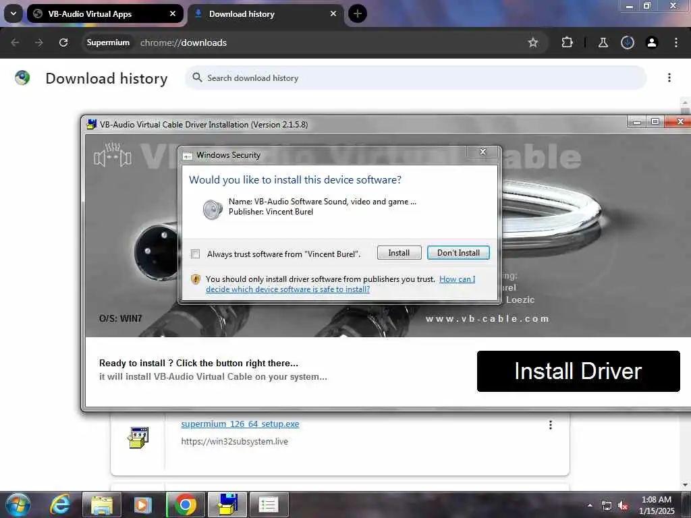691x518 pixels.
Task: Maximize the VB-Audio installer window
Action: 655,121
